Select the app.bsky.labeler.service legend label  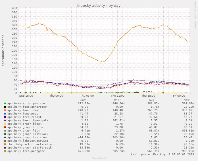(x=28, y=141)
